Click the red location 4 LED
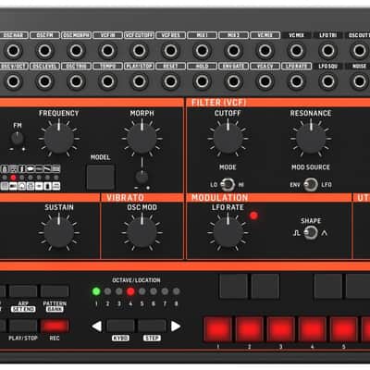This screenshot has width=370, height=370. [x=130, y=291]
